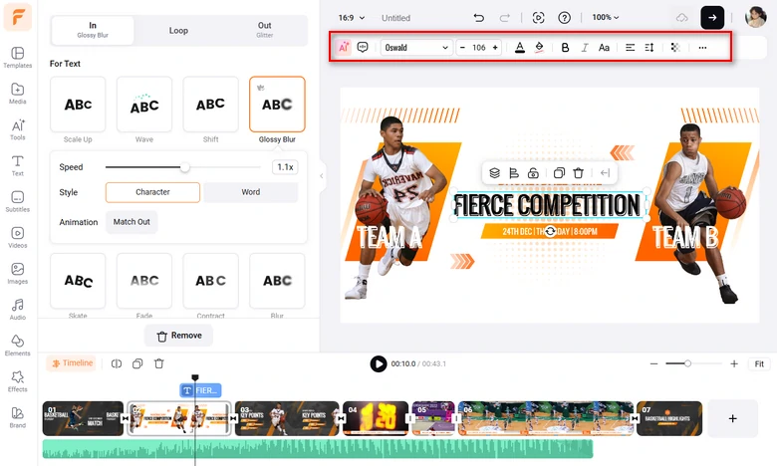Screen dimensions: 777x466
Task: Open the Elements sidebar panel
Action: click(17, 346)
